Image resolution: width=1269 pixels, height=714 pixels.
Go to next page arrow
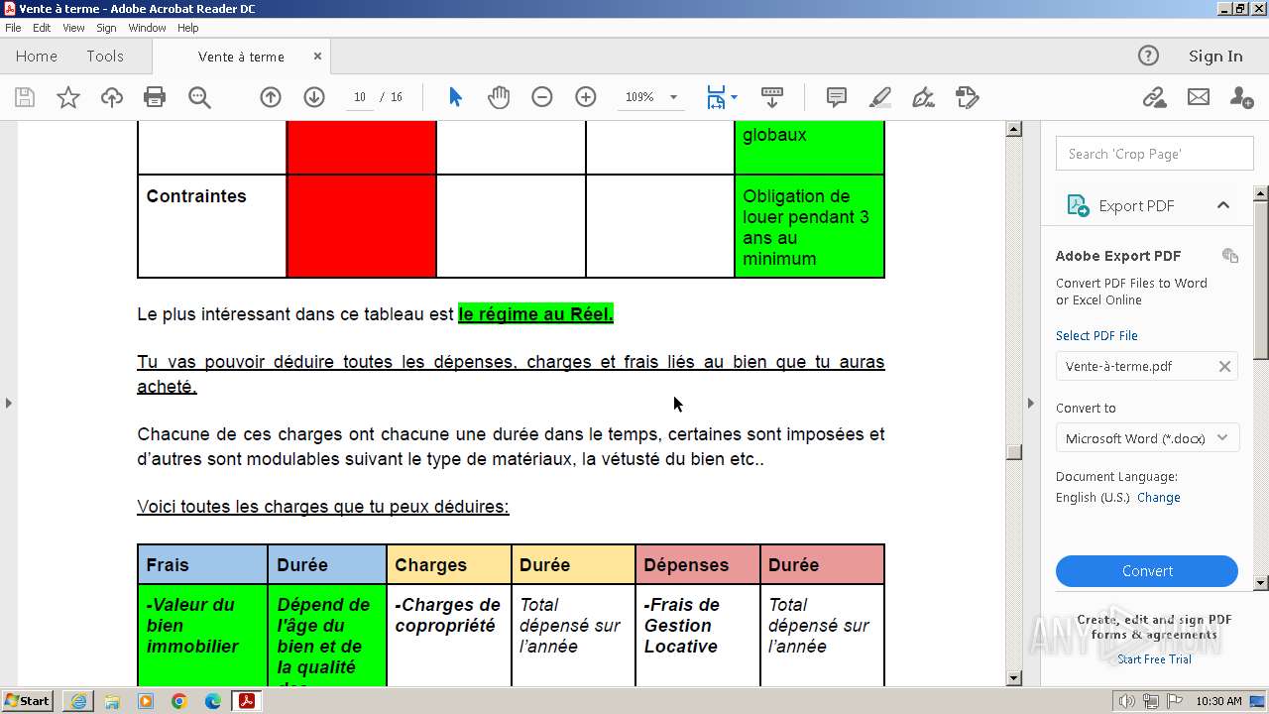314,97
